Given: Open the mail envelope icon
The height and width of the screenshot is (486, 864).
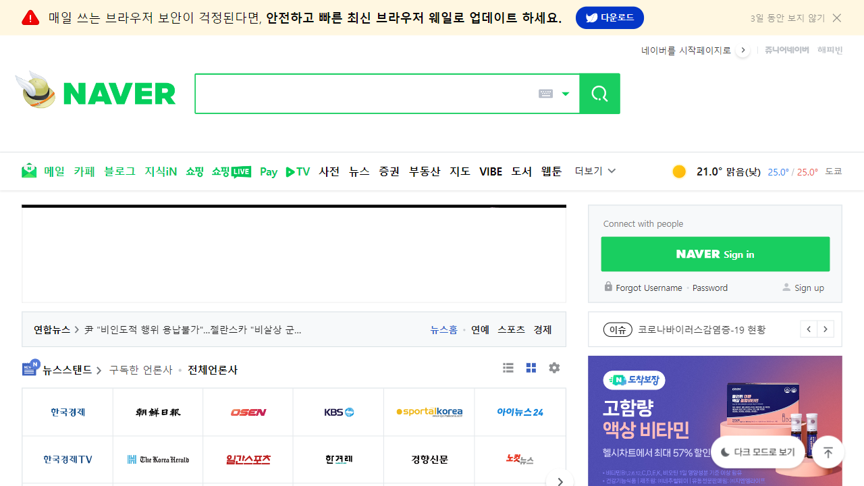Looking at the screenshot, I should [x=29, y=171].
